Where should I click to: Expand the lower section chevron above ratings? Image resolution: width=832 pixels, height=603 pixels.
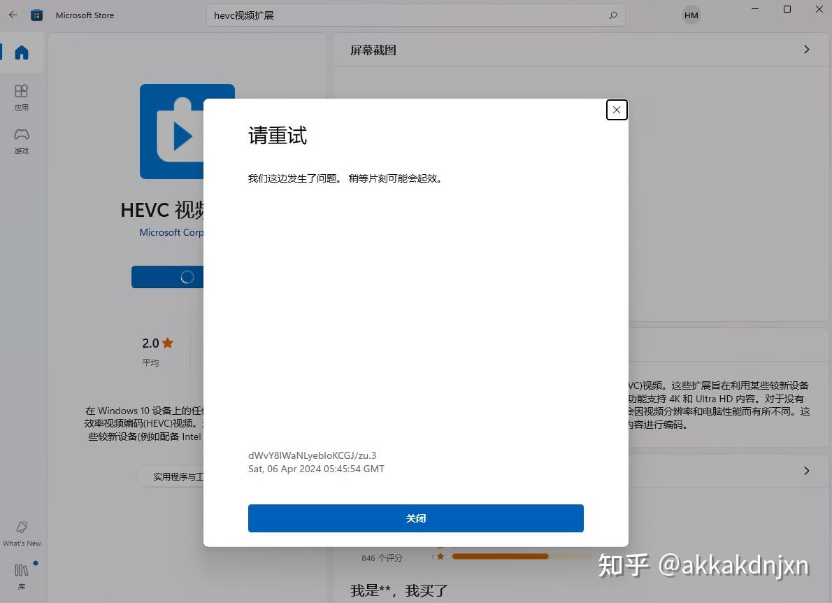tap(807, 471)
